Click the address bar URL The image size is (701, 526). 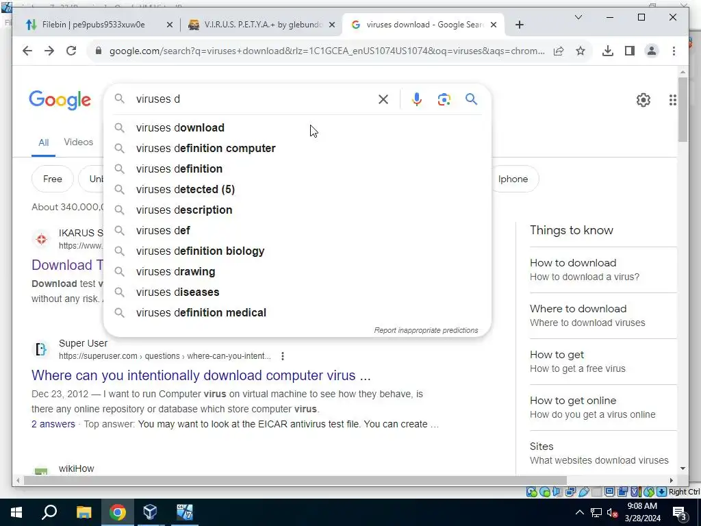click(327, 51)
